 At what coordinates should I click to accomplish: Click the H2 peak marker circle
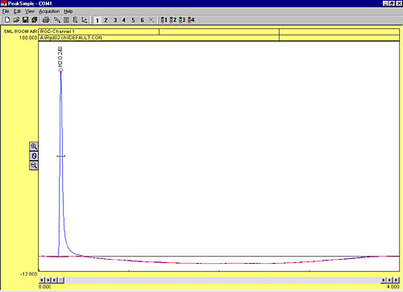tap(61, 71)
